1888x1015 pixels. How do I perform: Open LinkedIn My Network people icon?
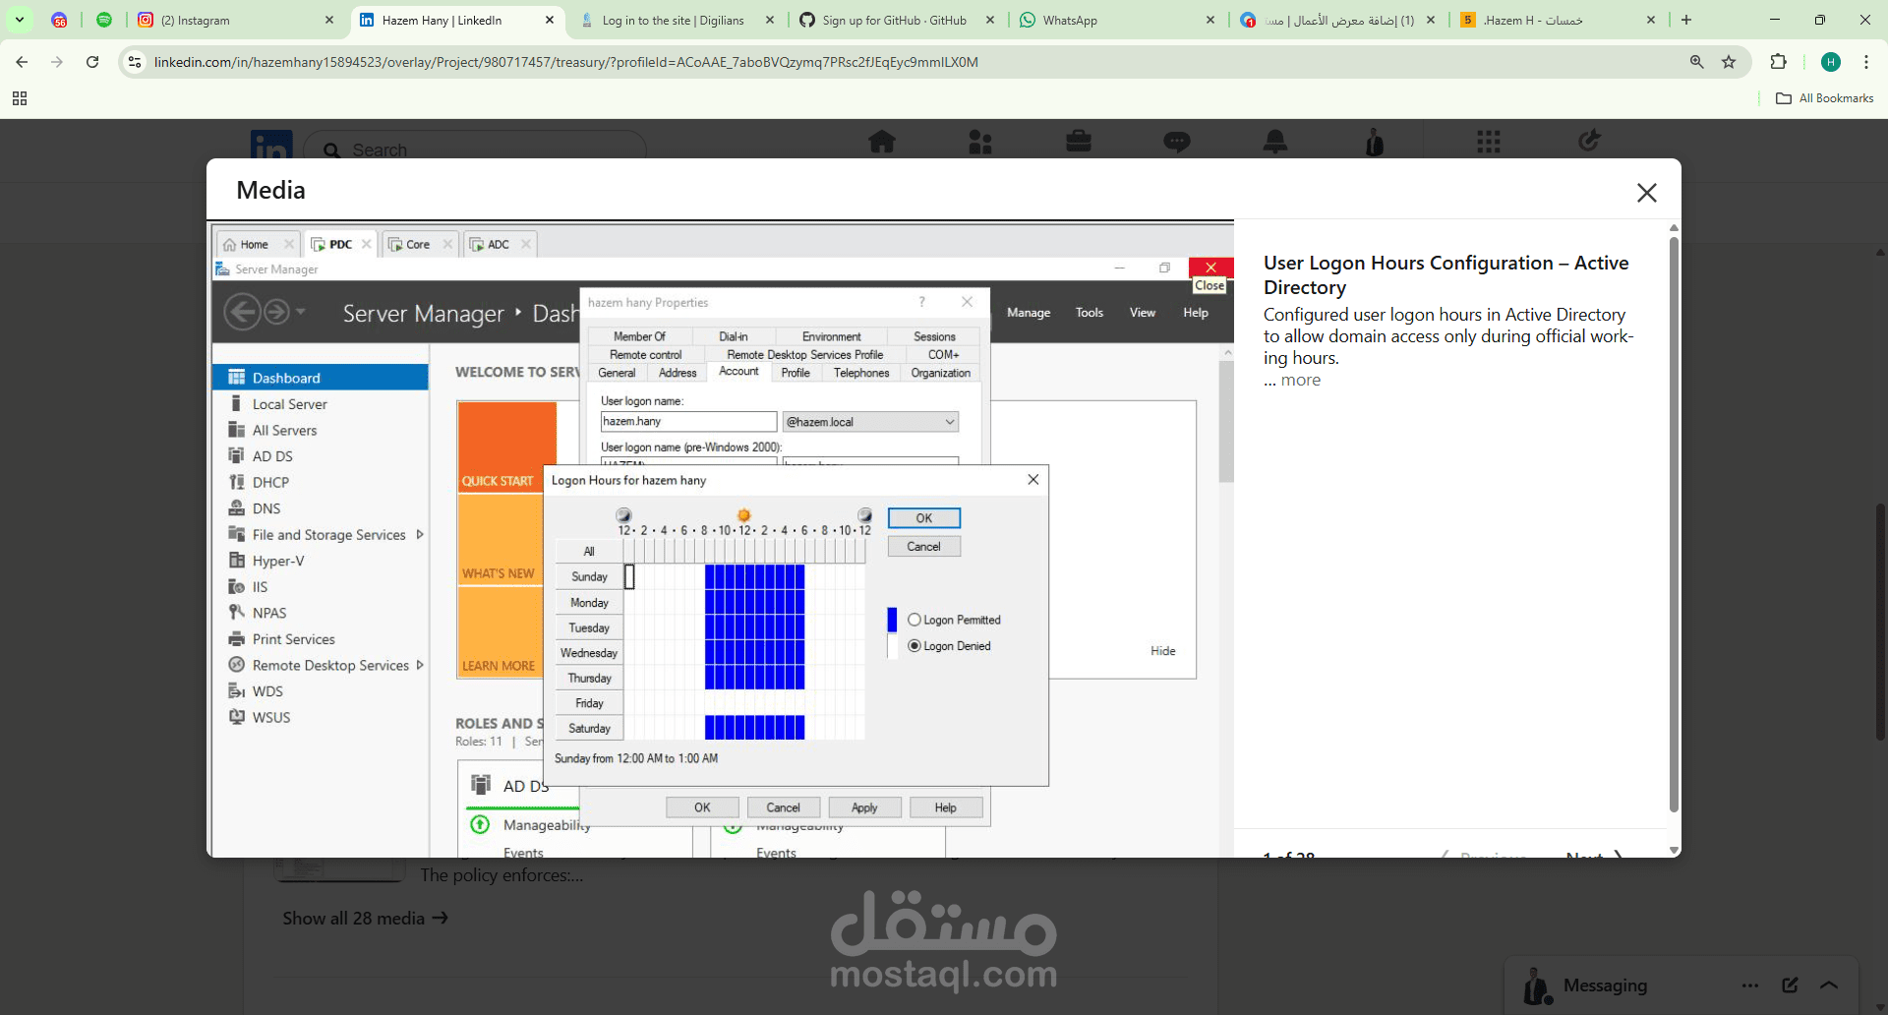coord(980,142)
